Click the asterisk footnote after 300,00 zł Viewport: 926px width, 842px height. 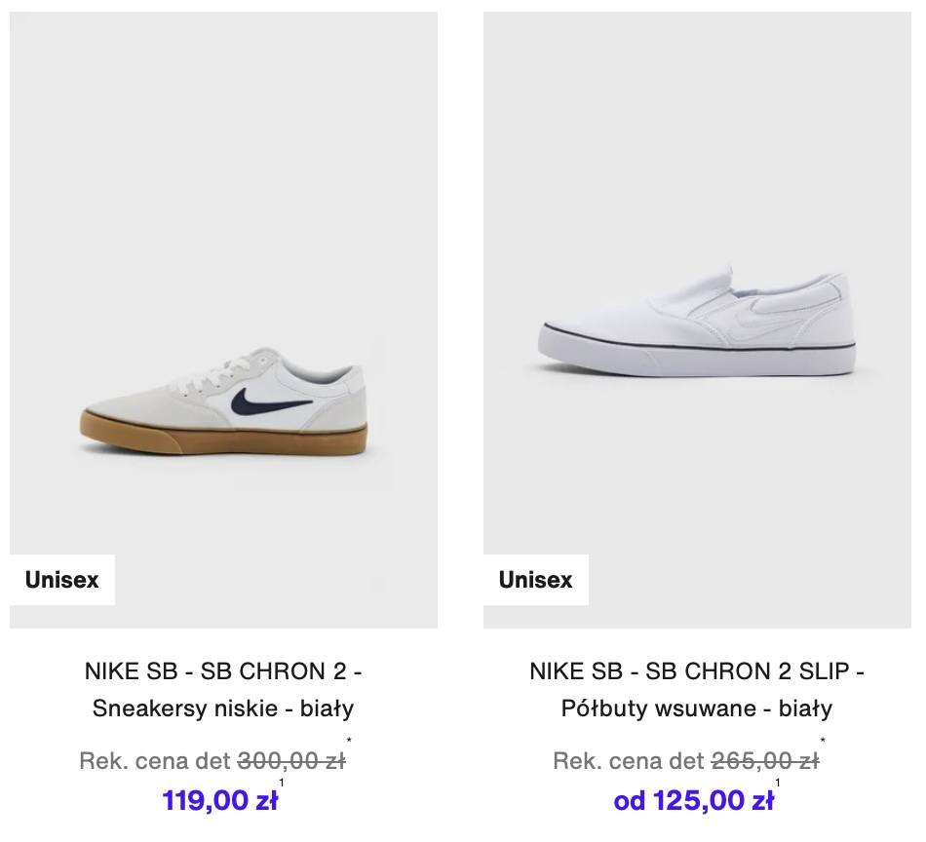[x=349, y=741]
